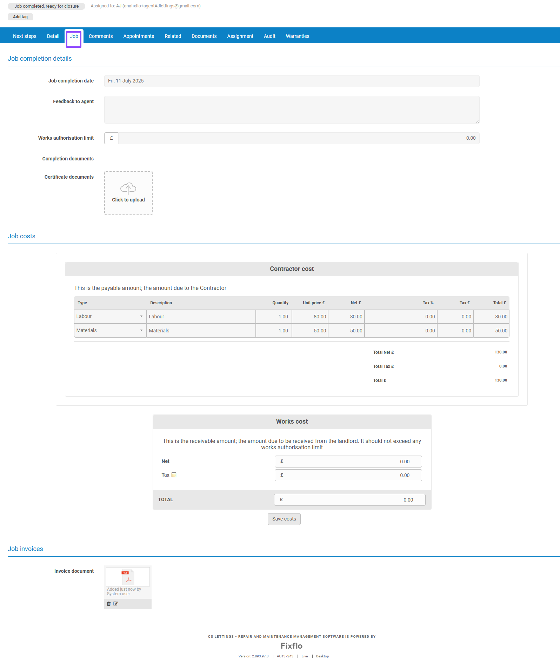The width and height of the screenshot is (560, 663).
Task: Click the Add tag button
Action: (x=20, y=17)
